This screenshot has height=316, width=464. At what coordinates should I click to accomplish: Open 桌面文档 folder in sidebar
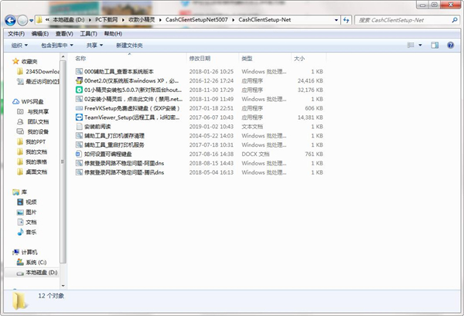click(32, 172)
